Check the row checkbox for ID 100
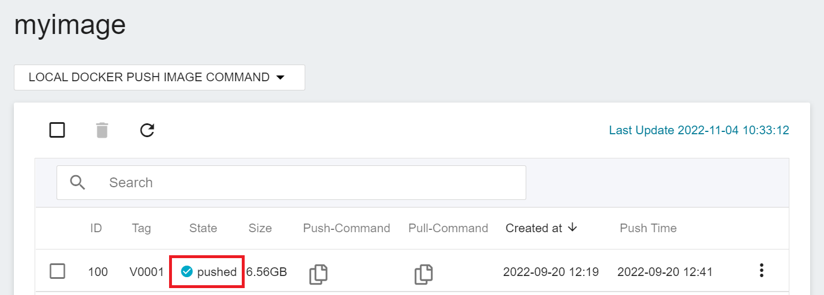This screenshot has width=824, height=295. click(57, 271)
